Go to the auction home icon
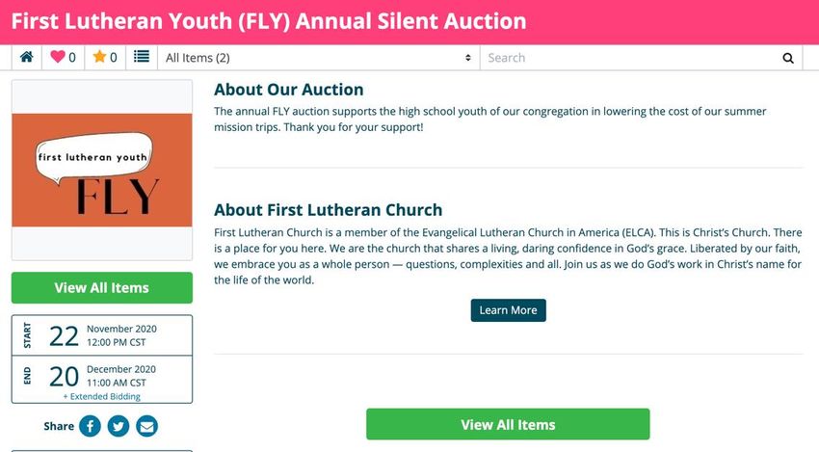The image size is (819, 452). coord(27,57)
